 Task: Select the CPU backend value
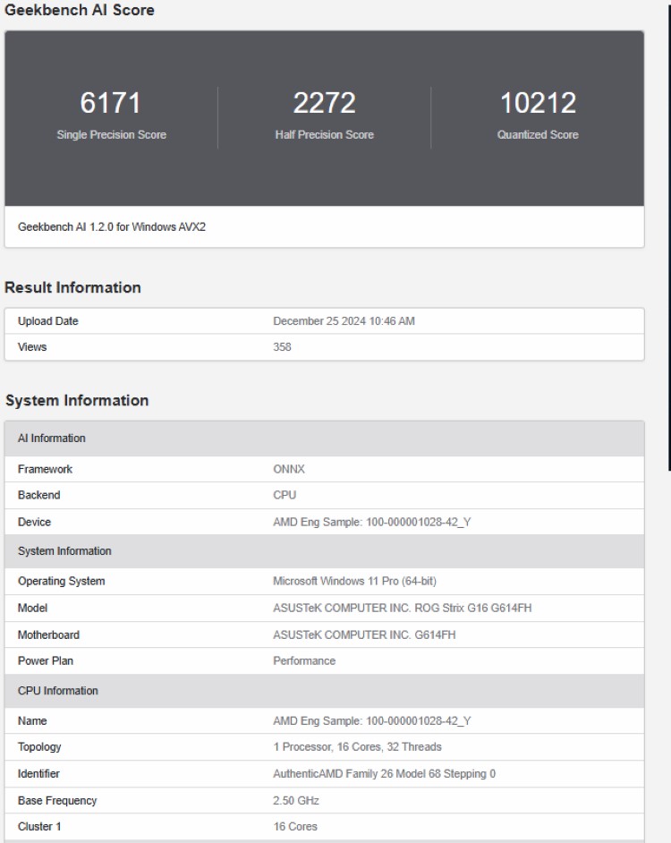pyautogui.click(x=285, y=495)
